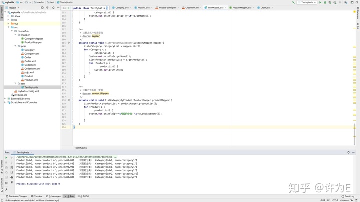Switch to OrderItem.xml editor tab
This screenshot has width=360, height=202.
[x=191, y=8]
